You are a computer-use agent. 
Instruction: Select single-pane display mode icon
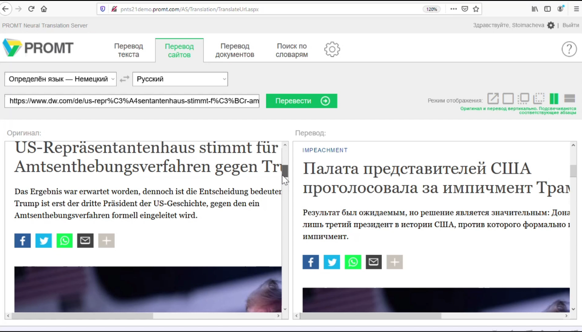[508, 99]
